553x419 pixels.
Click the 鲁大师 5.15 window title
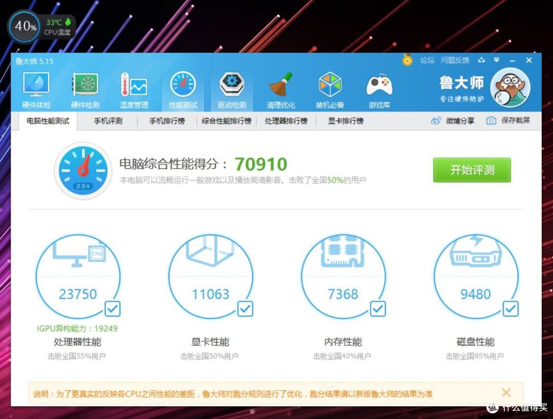pyautogui.click(x=34, y=61)
